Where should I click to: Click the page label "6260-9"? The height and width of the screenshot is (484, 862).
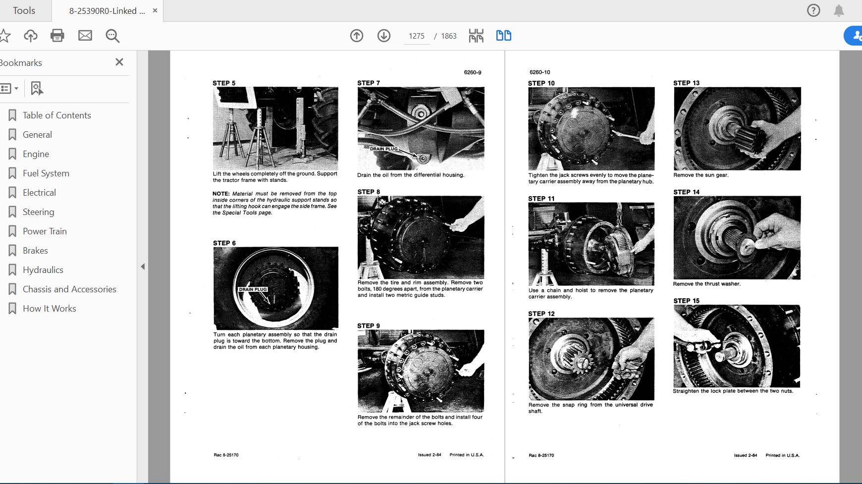[473, 72]
